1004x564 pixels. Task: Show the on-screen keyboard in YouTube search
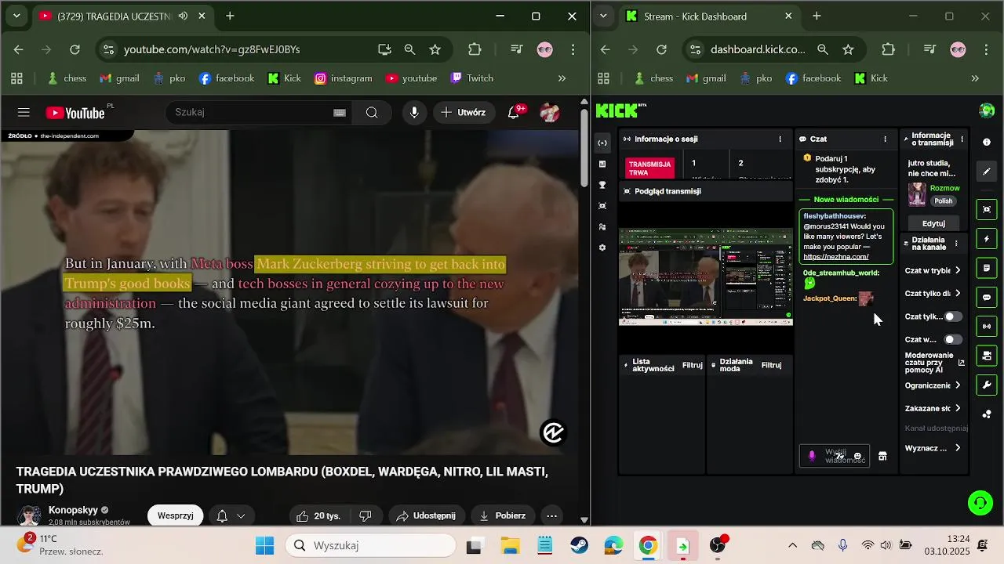[340, 113]
